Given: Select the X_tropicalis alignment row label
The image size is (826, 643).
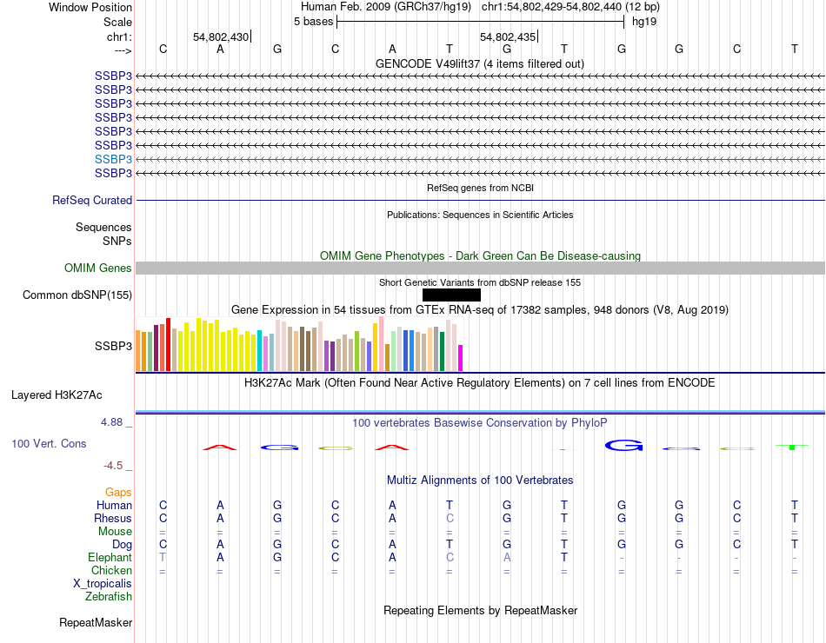Looking at the screenshot, I should [x=103, y=584].
